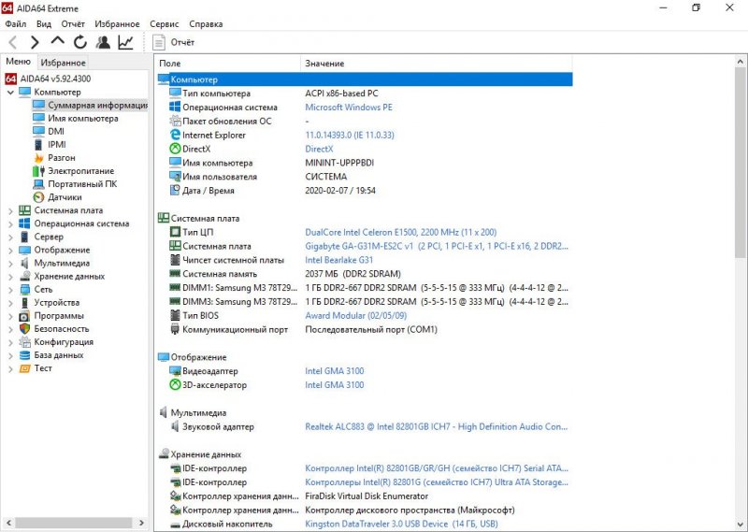Expand the Системная плата tree node
This screenshot has width=748, height=532.
[10, 210]
